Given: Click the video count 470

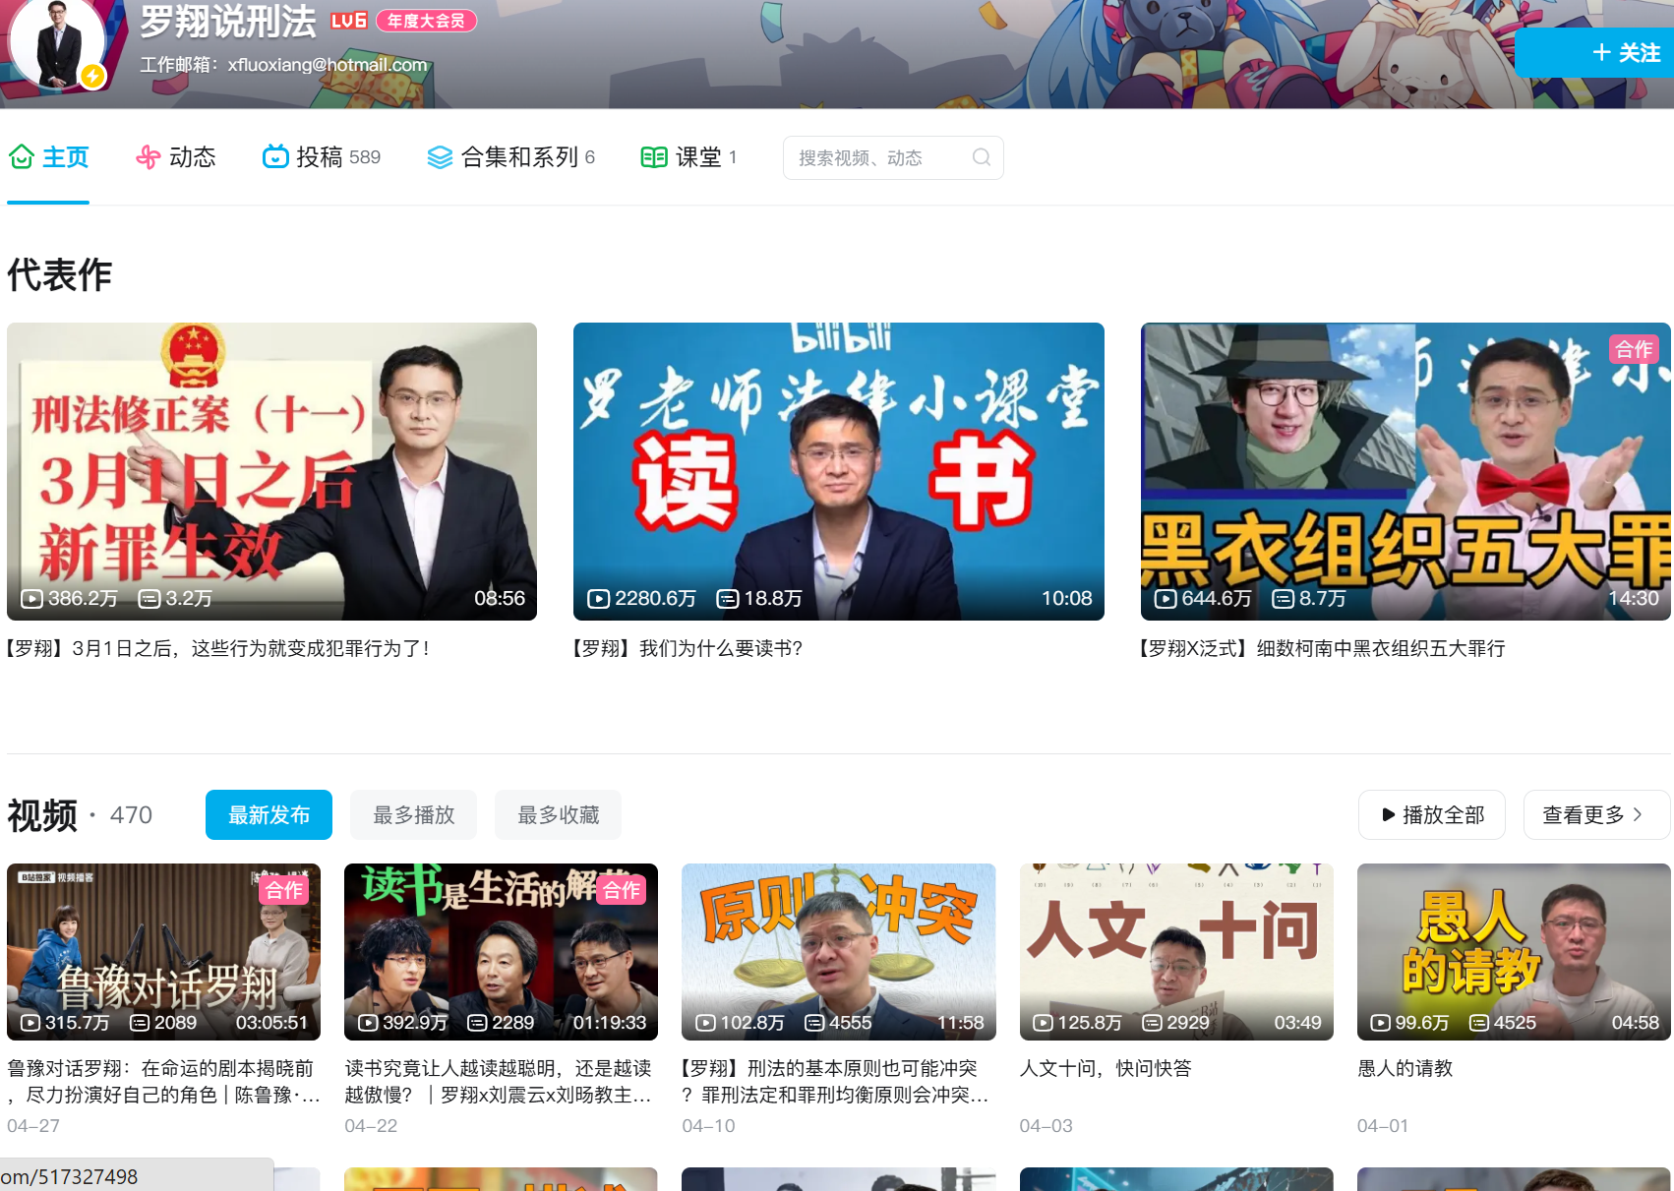Looking at the screenshot, I should [131, 815].
